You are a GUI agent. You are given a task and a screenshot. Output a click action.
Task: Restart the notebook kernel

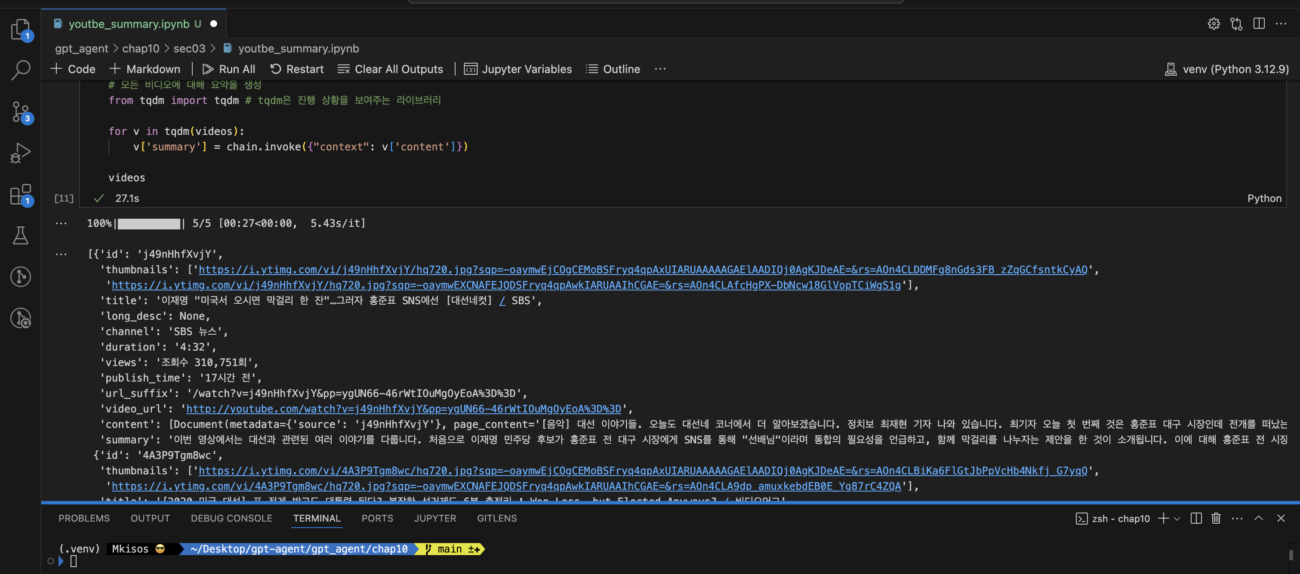tap(297, 69)
